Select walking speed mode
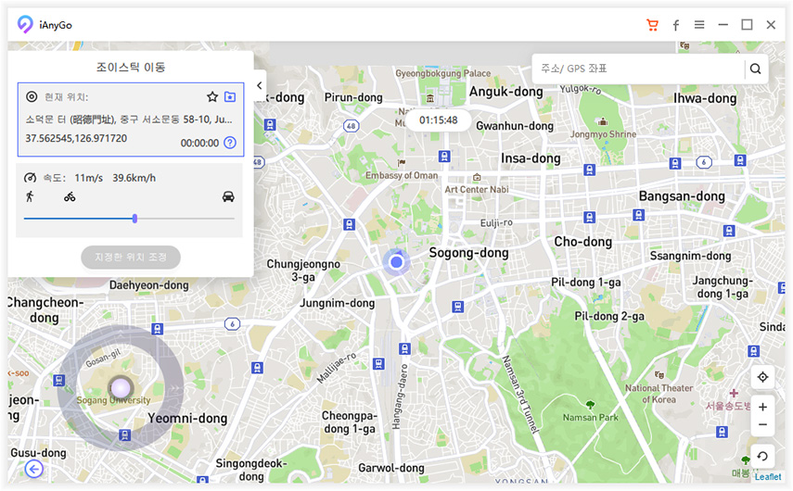Image resolution: width=793 pixels, height=491 pixels. (31, 196)
